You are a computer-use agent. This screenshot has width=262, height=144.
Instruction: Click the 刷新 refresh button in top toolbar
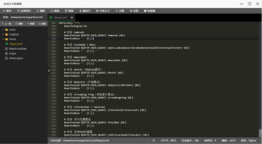(41, 11)
